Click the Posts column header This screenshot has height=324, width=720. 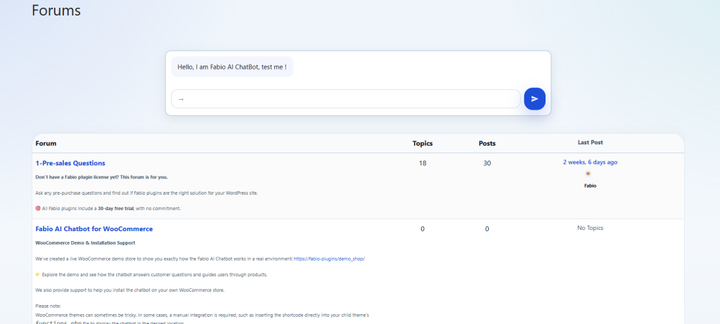pyautogui.click(x=487, y=143)
